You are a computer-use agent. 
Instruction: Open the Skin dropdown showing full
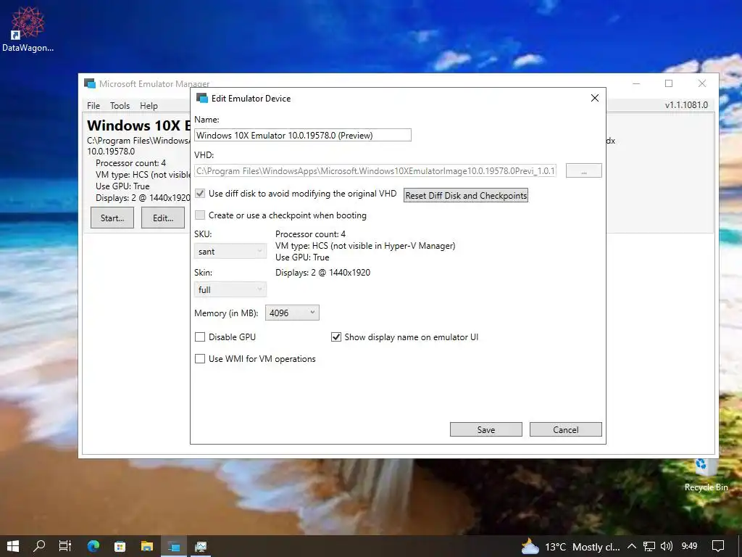(230, 289)
